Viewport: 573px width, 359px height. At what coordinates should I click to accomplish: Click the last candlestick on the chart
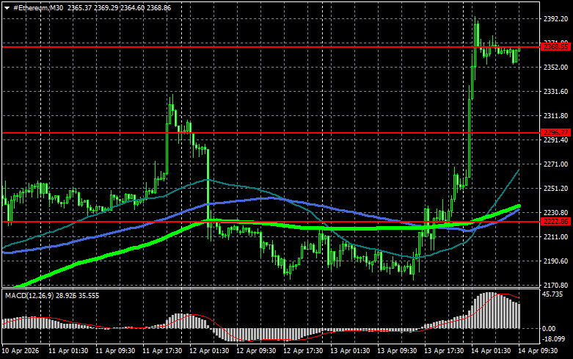[519, 49]
